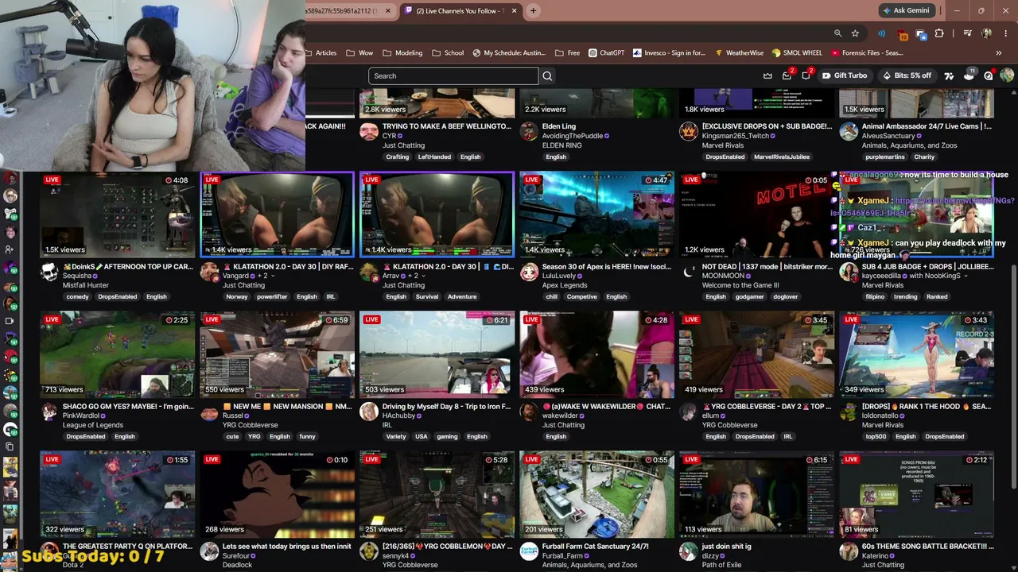
Task: Open Twitch user avatar menu
Action: [1007, 75]
